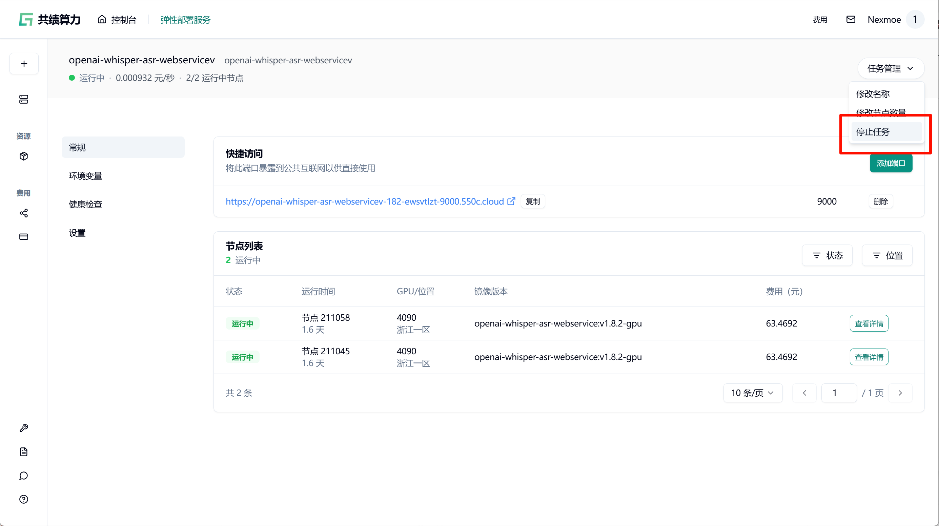
Task: Expand the 任务管理 dropdown
Action: [x=891, y=68]
